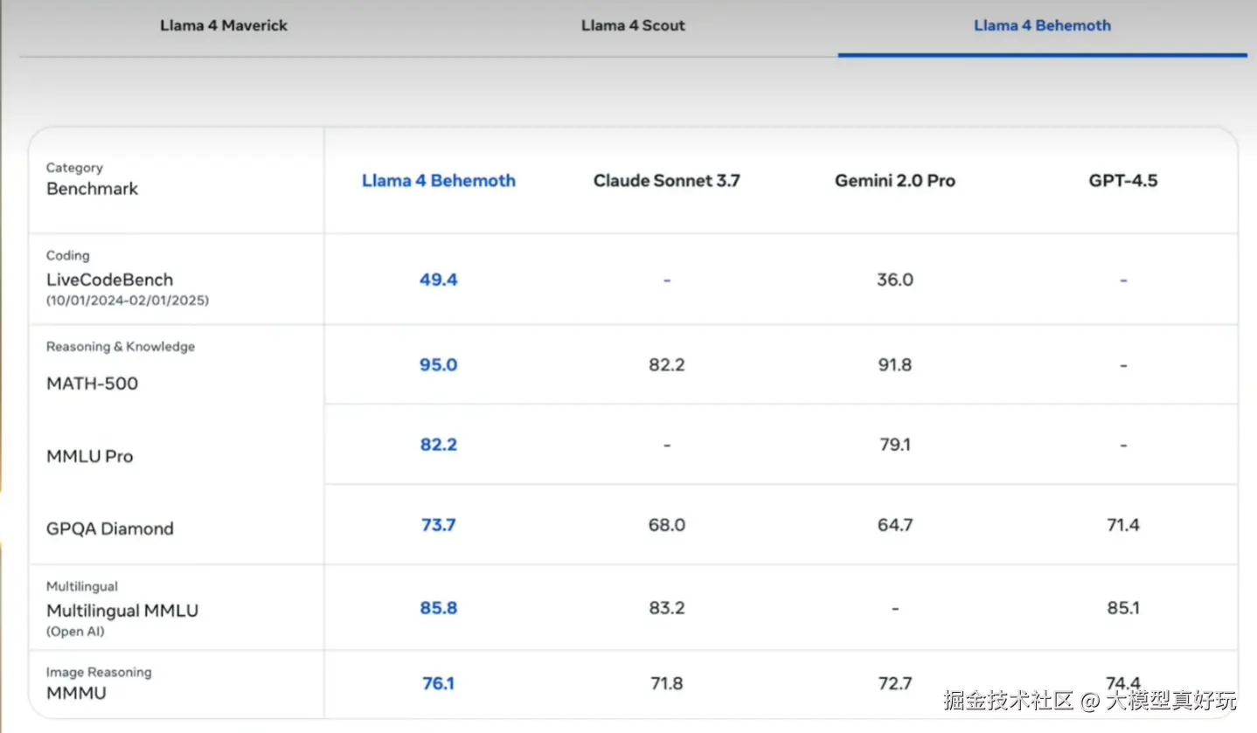Select the LiveCodeBench benchmark label

(109, 280)
